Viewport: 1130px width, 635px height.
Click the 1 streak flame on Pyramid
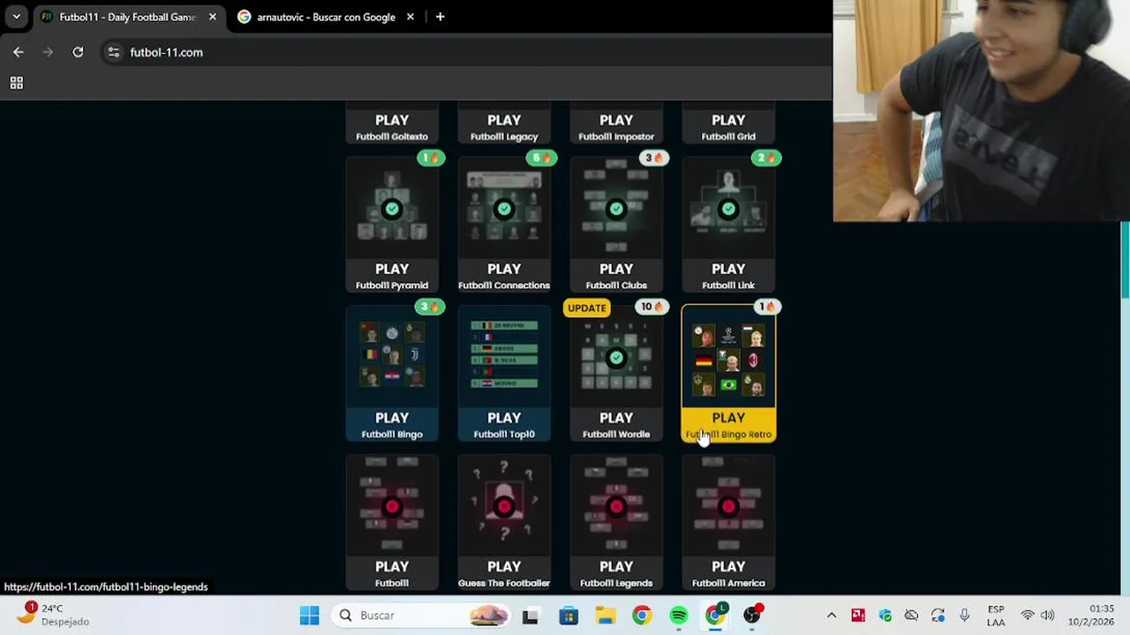tap(429, 158)
